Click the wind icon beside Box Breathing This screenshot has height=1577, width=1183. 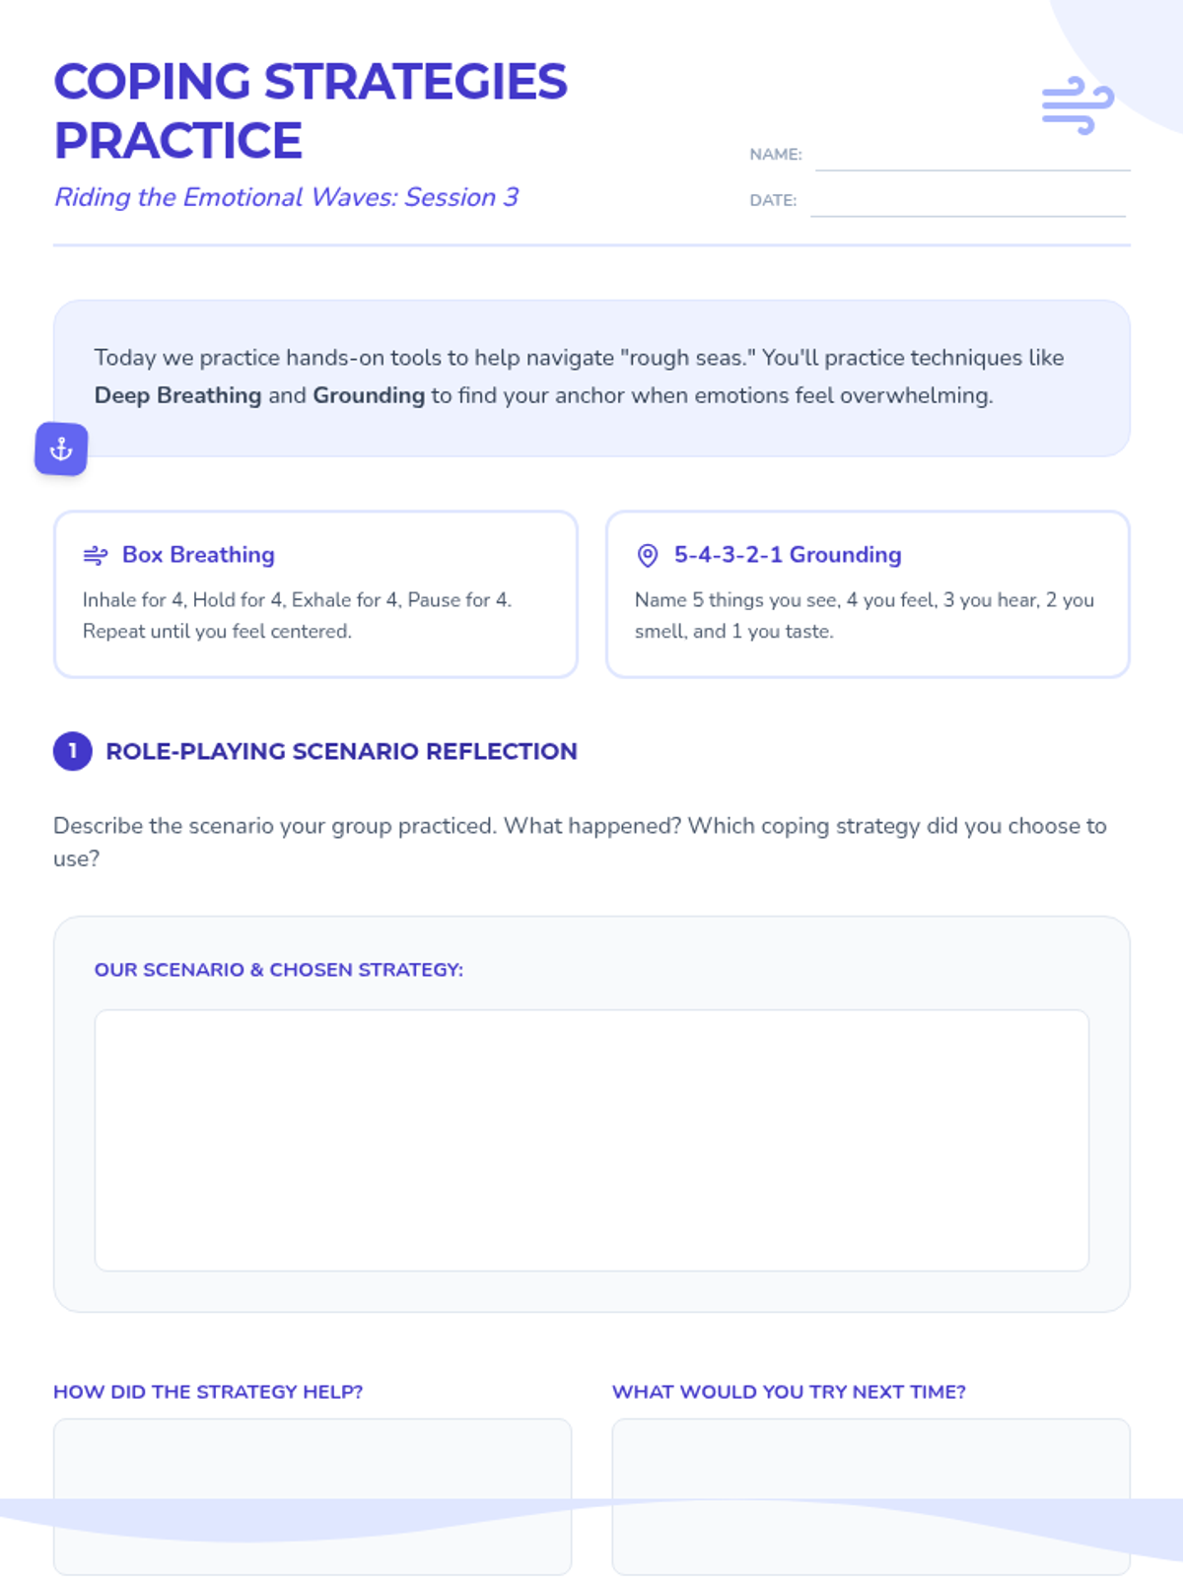point(96,555)
